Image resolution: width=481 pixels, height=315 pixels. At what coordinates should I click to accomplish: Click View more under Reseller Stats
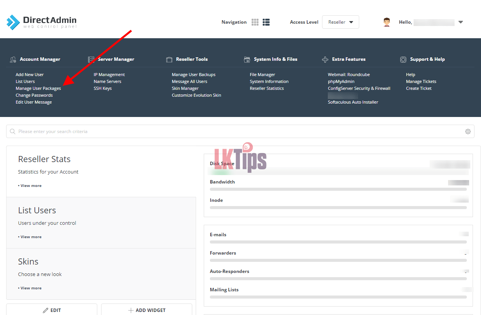[31, 186]
